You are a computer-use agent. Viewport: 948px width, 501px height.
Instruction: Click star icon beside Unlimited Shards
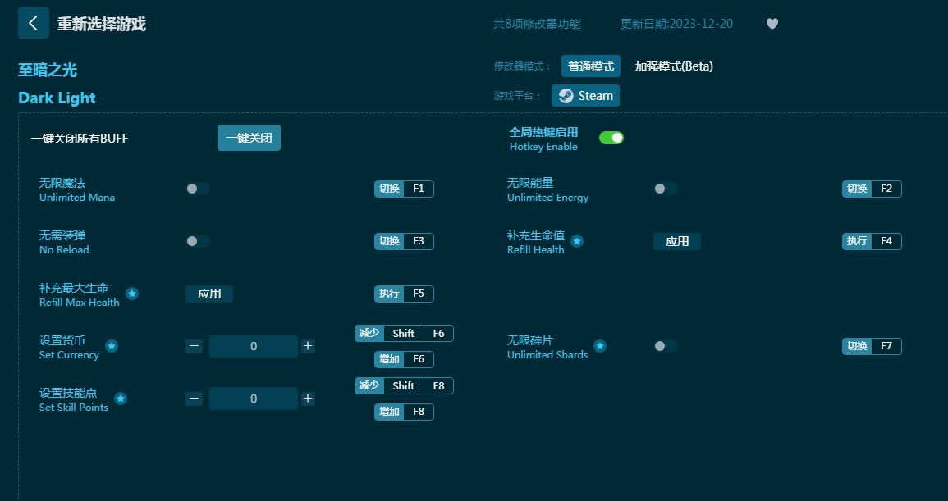pos(600,346)
